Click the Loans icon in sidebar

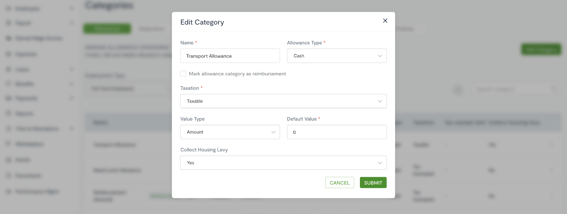click(x=9, y=69)
